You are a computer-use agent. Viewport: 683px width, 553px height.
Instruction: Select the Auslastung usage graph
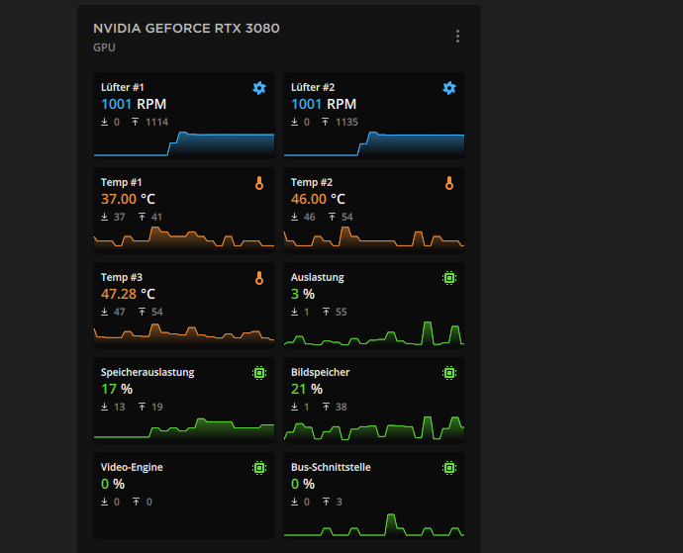374,334
